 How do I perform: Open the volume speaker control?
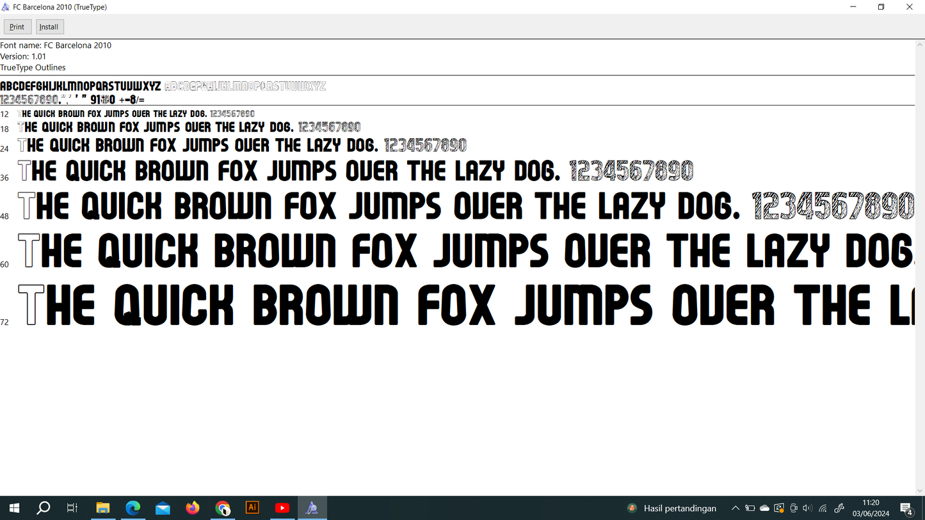coord(807,508)
